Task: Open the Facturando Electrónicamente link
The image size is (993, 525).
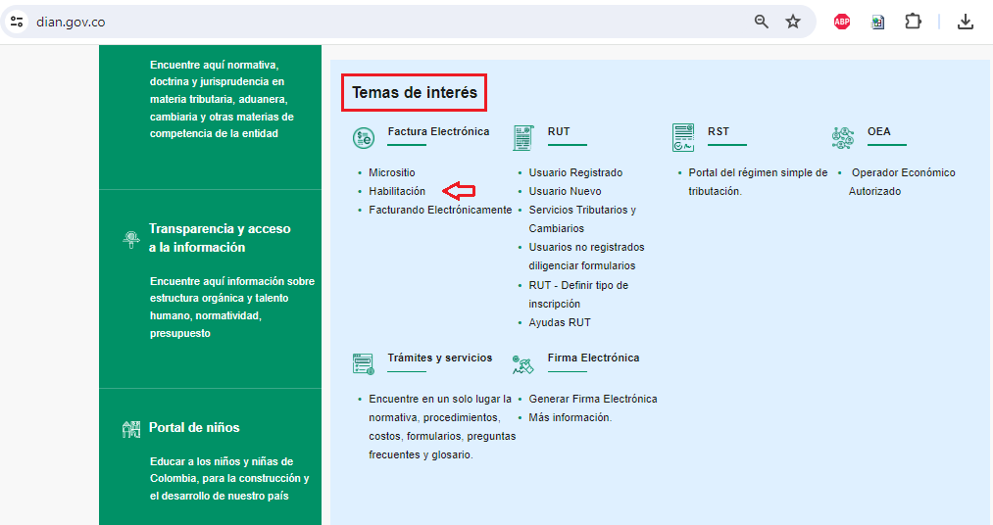Action: (x=440, y=210)
